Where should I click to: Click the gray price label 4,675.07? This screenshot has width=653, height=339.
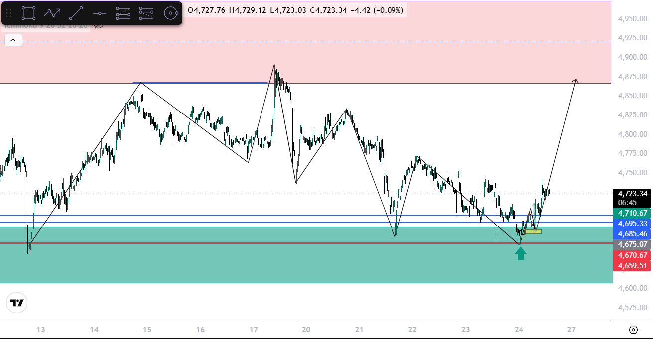click(632, 244)
